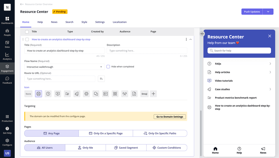Open Configure settings in sidebar

pos(7,142)
